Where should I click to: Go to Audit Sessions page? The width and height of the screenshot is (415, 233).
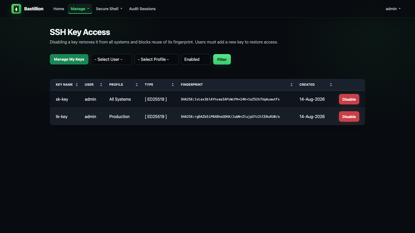click(142, 9)
